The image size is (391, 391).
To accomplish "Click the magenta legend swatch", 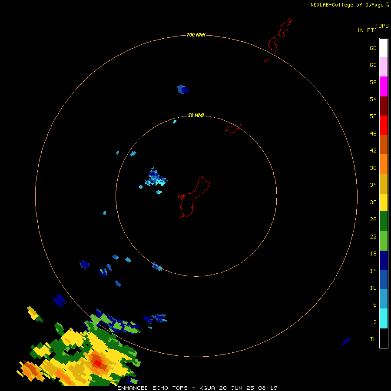I will [x=384, y=86].
